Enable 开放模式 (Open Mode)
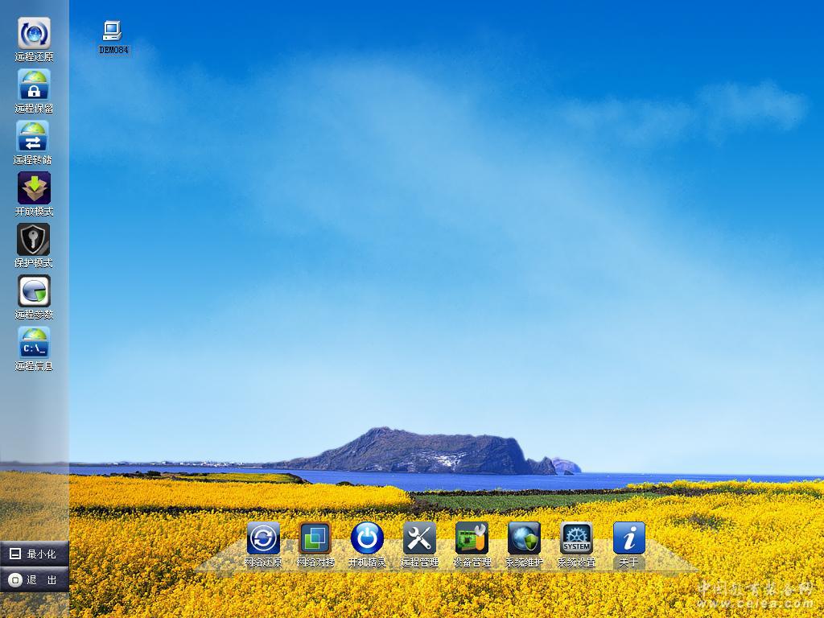Viewport: 824px width, 618px height. click(x=34, y=188)
